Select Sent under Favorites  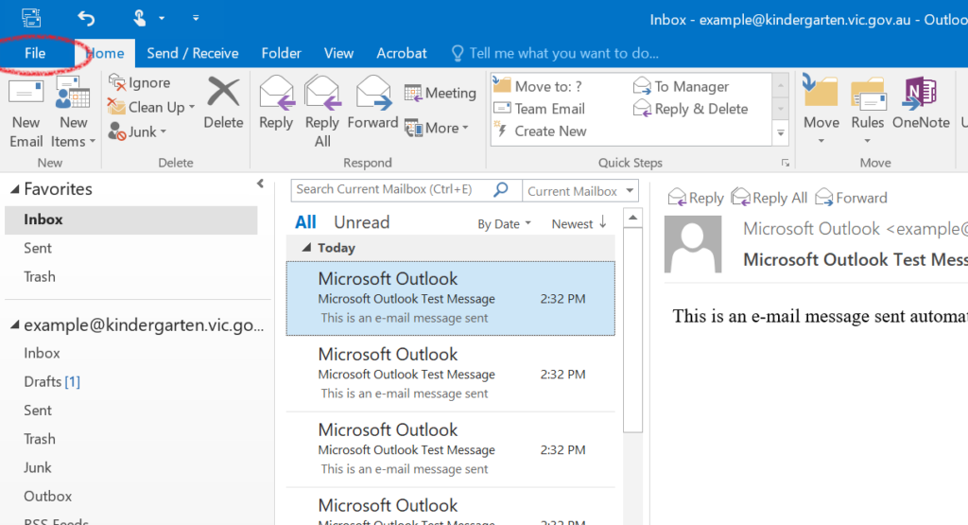coord(38,248)
